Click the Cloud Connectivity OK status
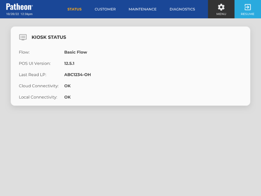The width and height of the screenshot is (261, 196). click(x=67, y=86)
